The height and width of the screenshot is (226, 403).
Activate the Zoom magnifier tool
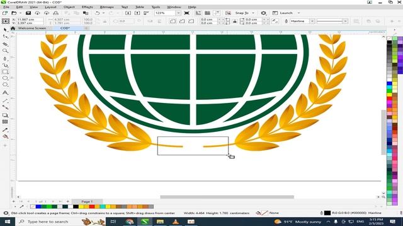[5, 51]
